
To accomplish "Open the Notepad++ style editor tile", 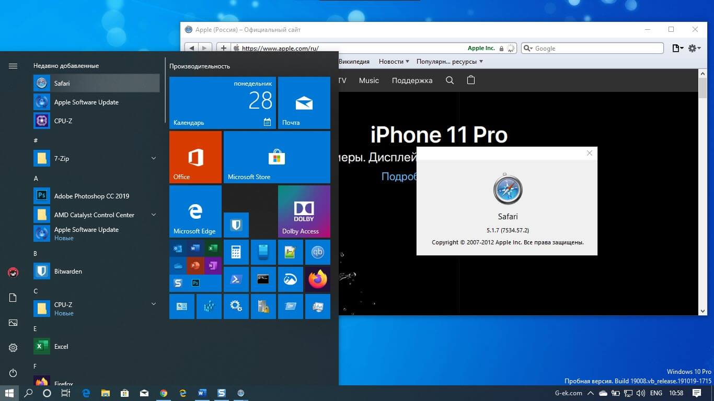I will 291,252.
